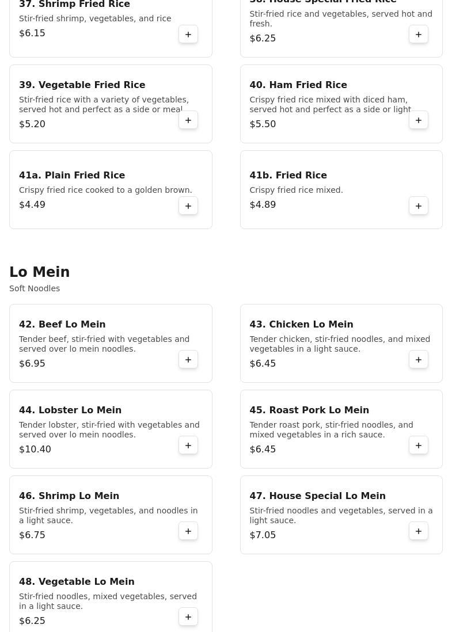Screen dimensions: 452x632
Task: Add 41b Fried Rice to order
Action: [x=419, y=206]
